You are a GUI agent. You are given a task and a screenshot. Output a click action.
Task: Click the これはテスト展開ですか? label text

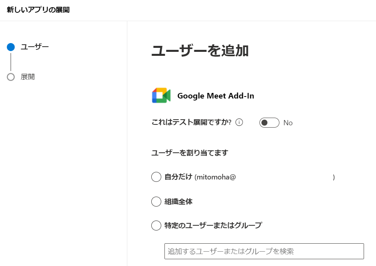192,122
